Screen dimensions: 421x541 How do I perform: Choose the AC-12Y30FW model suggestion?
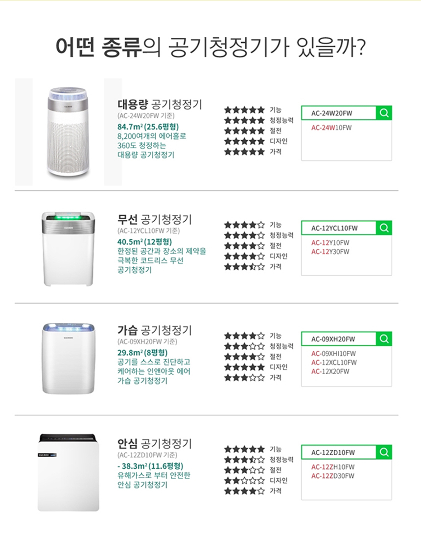330,252
